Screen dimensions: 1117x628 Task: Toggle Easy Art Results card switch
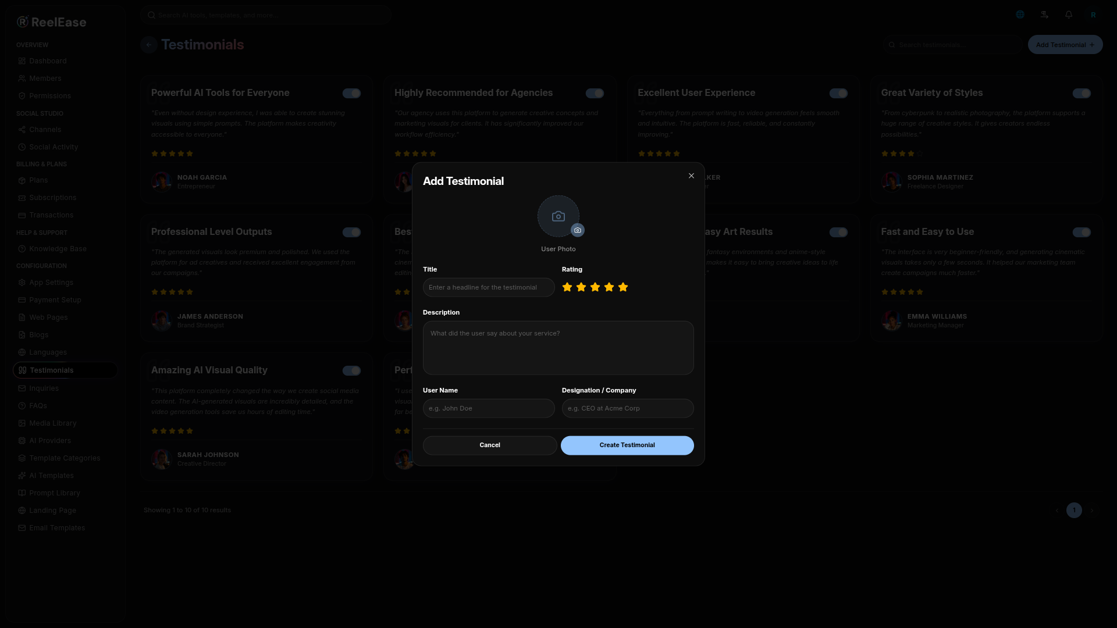pyautogui.click(x=838, y=232)
